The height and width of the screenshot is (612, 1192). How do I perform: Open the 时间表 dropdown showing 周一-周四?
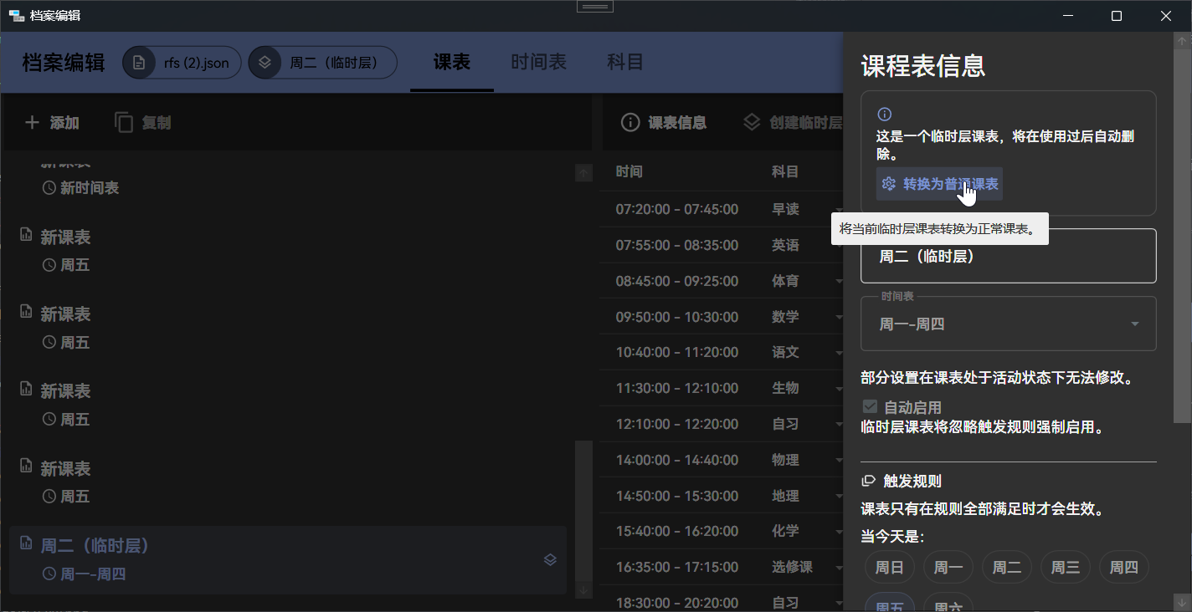(x=1008, y=324)
